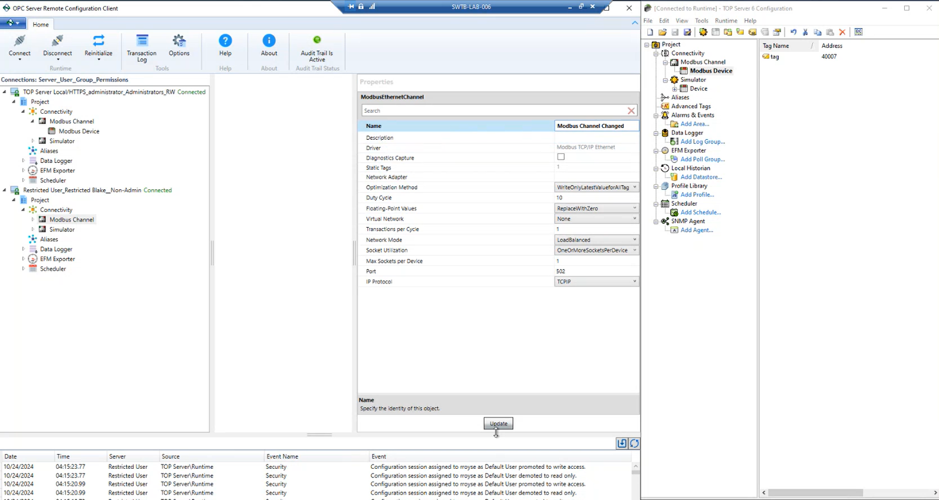Click New Project icon in TOP Server toolbar

(x=650, y=32)
